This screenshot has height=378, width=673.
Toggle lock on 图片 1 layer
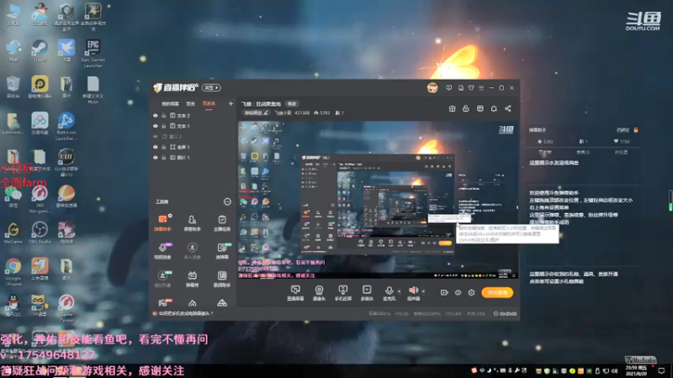click(164, 157)
